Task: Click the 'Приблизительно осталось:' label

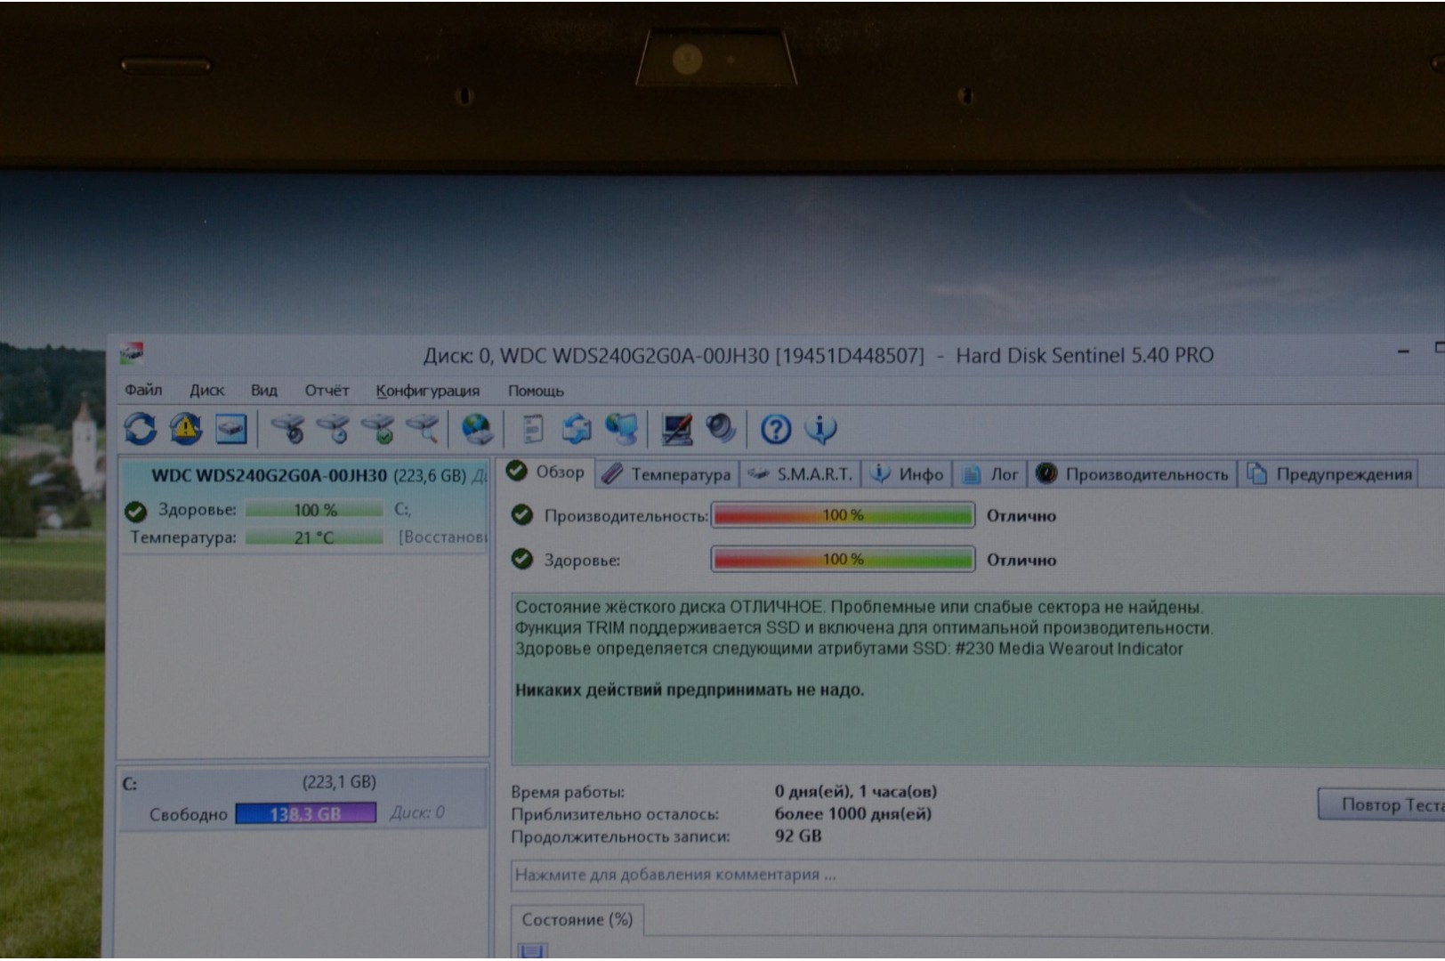Action: pos(615,814)
